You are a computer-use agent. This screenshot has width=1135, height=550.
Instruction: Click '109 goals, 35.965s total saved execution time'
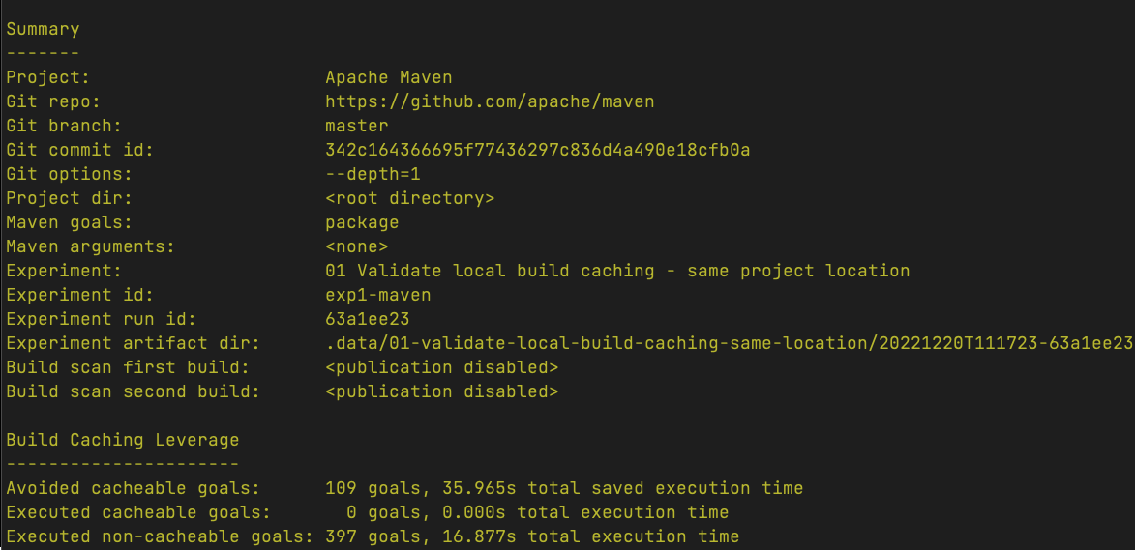(565, 488)
